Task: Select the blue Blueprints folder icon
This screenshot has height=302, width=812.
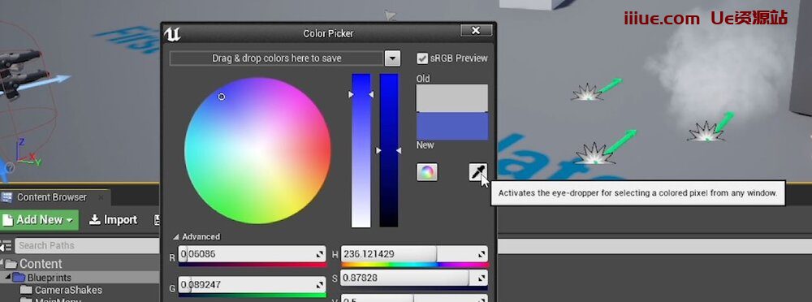Action: [19, 277]
